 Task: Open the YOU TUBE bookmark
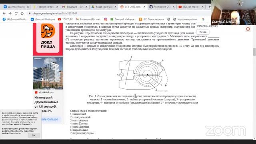pos(65,19)
